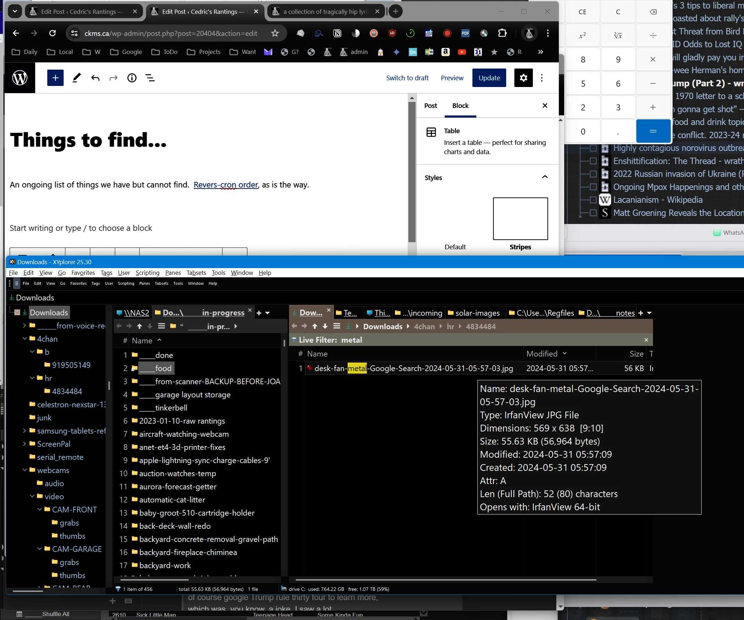
Task: Check the box beside Lacanianism - Wikipedia
Action: coord(593,200)
